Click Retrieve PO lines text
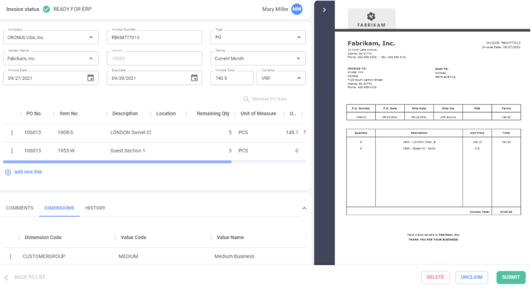Viewport: 532px width, 289px height. pyautogui.click(x=270, y=99)
